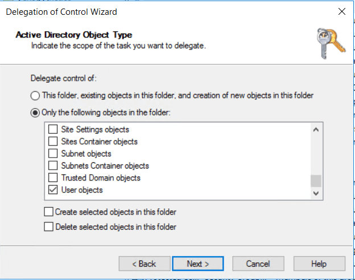This screenshot has width=355, height=280.
Task: Select 'Only the following objects' radio option
Action: coord(36,113)
